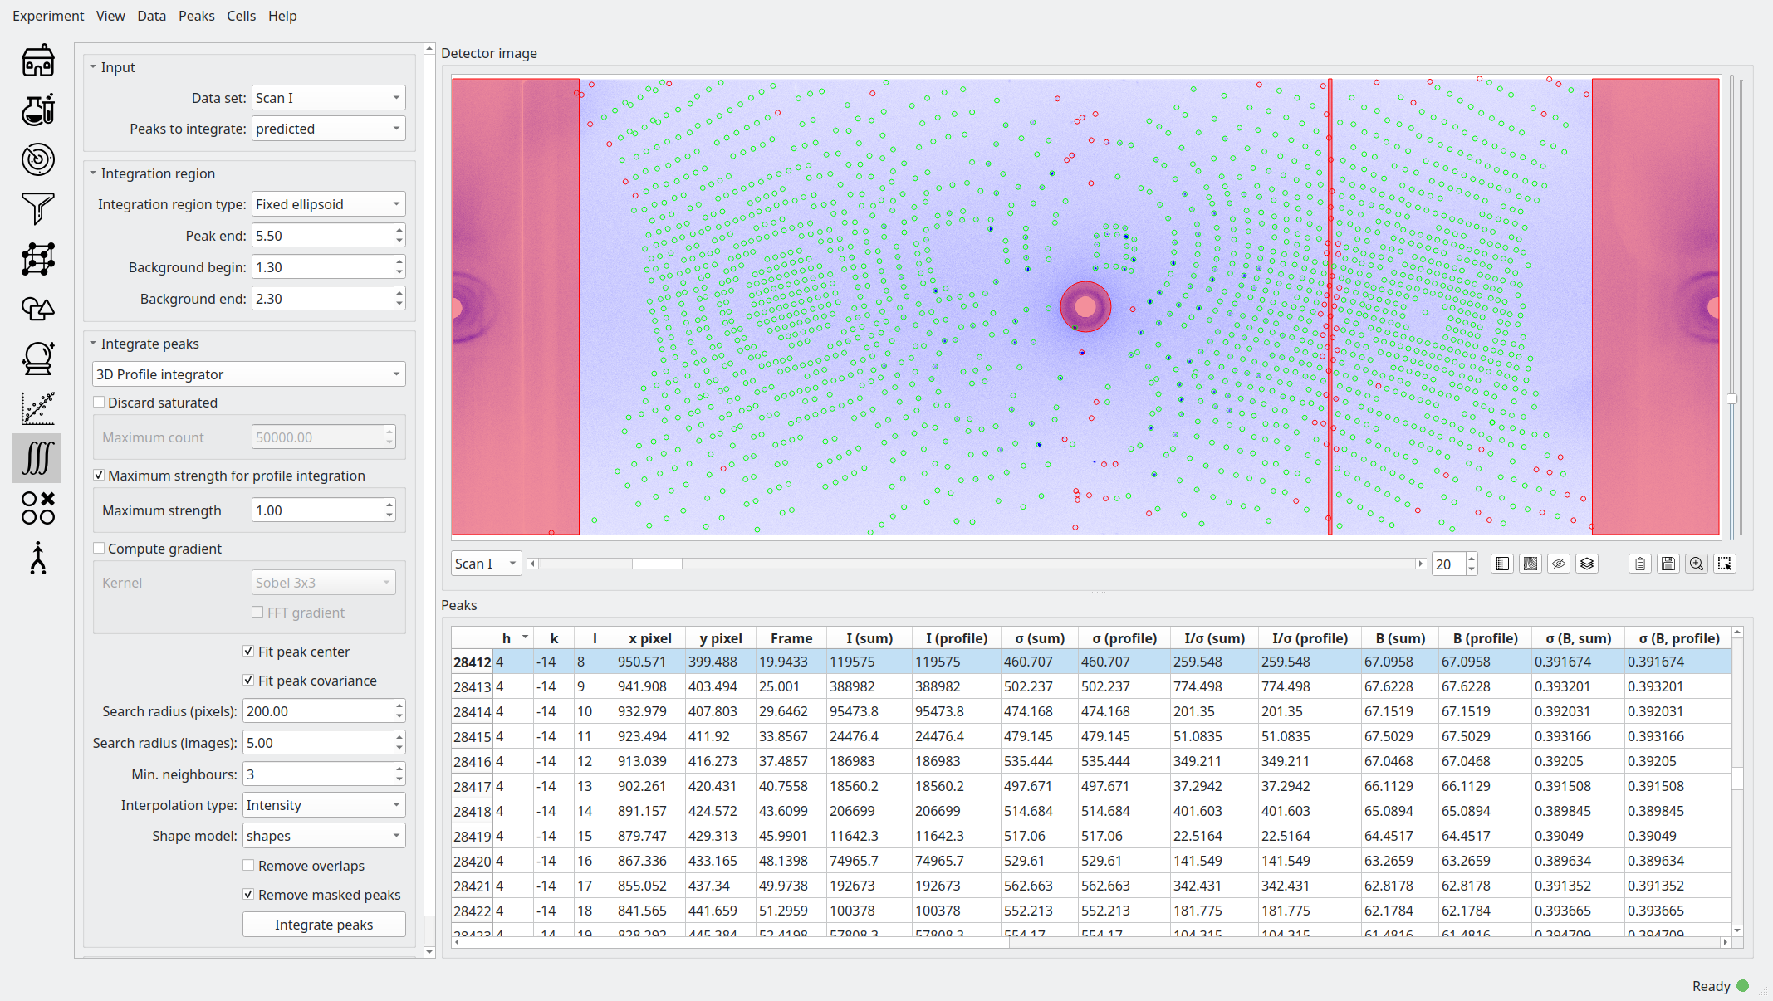This screenshot has width=1773, height=1001.
Task: Open the 3D Profile integrator dropdown
Action: tap(248, 374)
